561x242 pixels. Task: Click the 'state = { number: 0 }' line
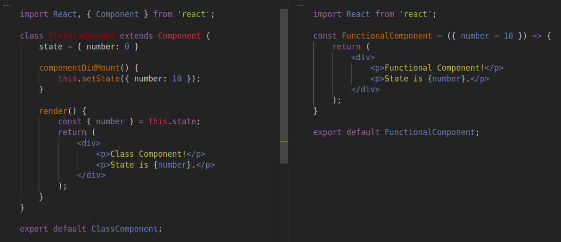click(89, 47)
